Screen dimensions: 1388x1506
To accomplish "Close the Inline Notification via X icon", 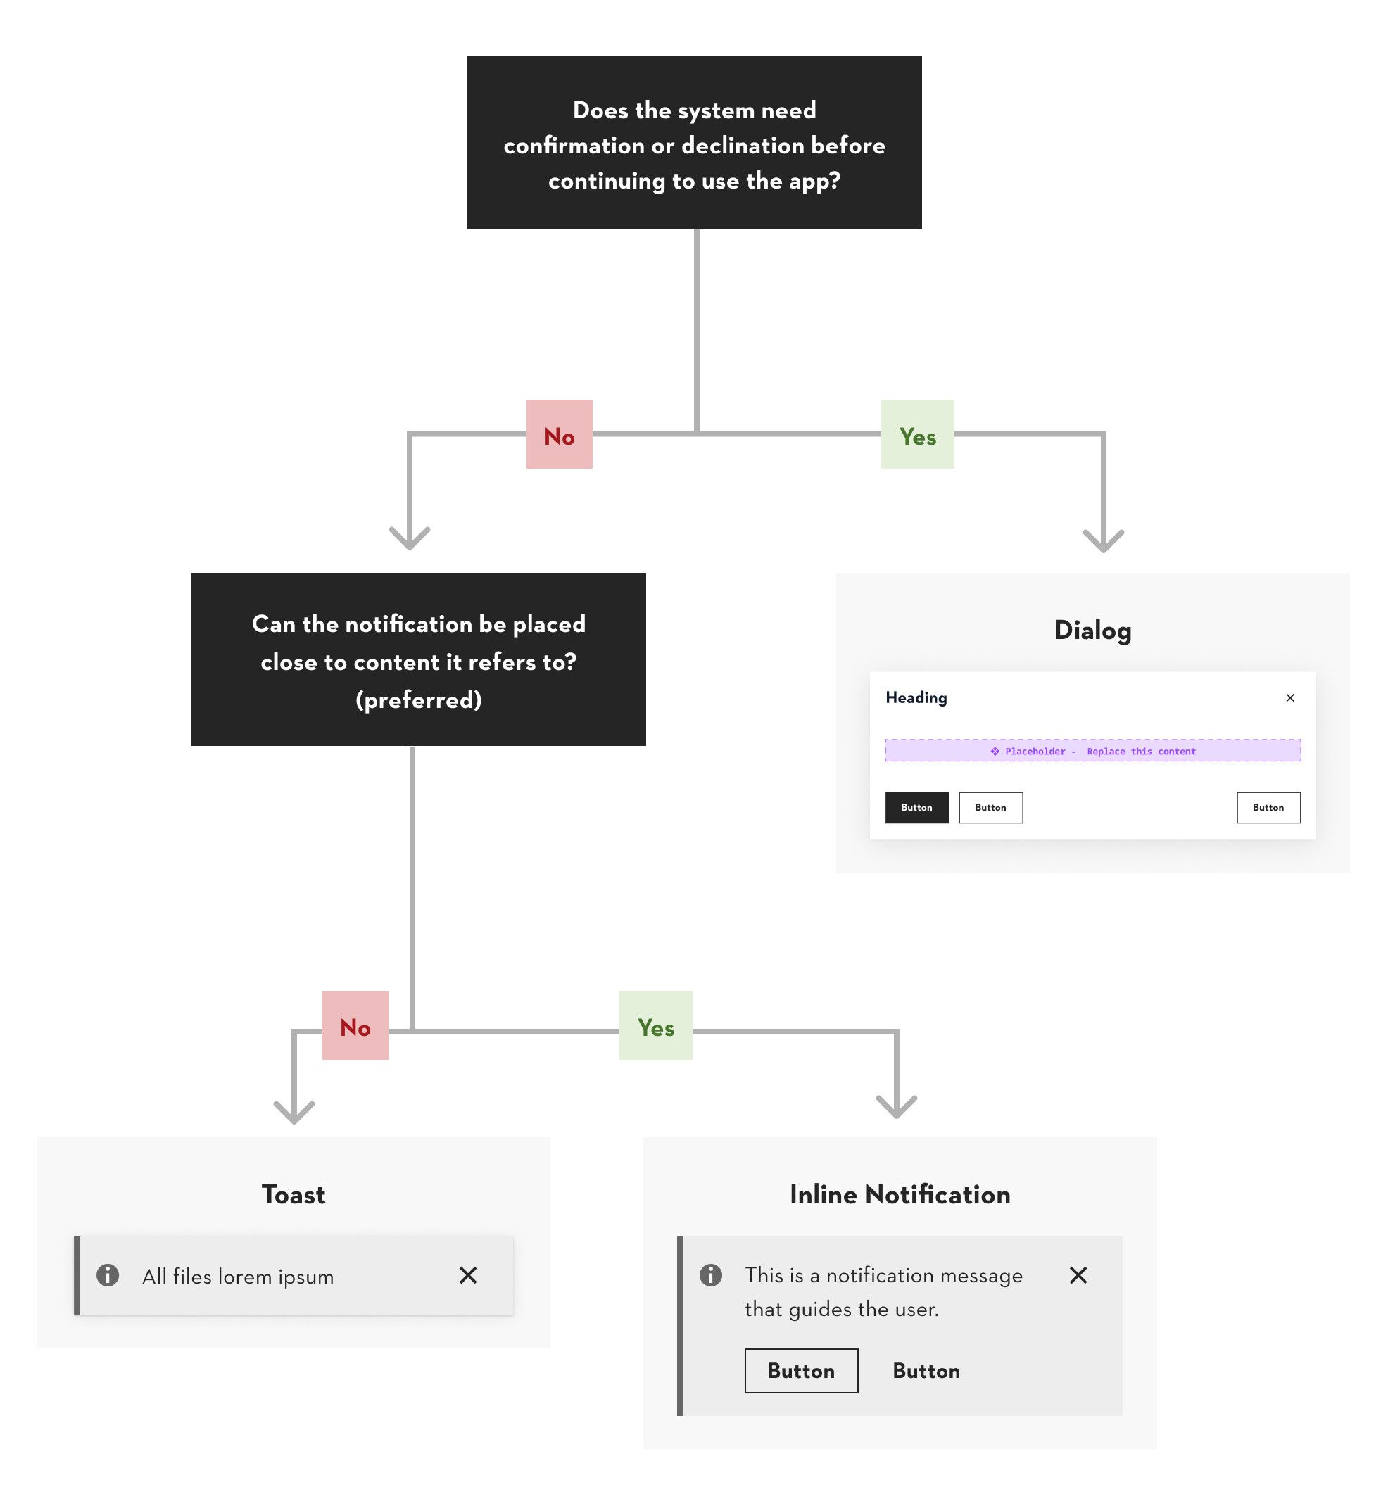I will [1078, 1275].
